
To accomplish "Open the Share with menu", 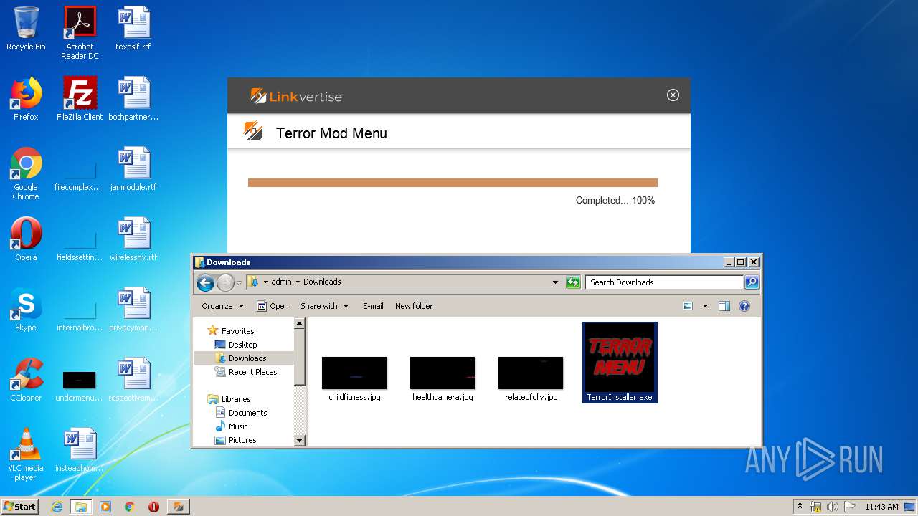I will point(324,306).
